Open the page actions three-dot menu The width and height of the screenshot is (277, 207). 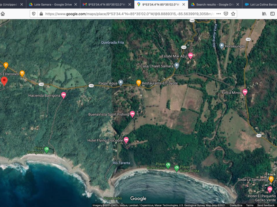218,14
